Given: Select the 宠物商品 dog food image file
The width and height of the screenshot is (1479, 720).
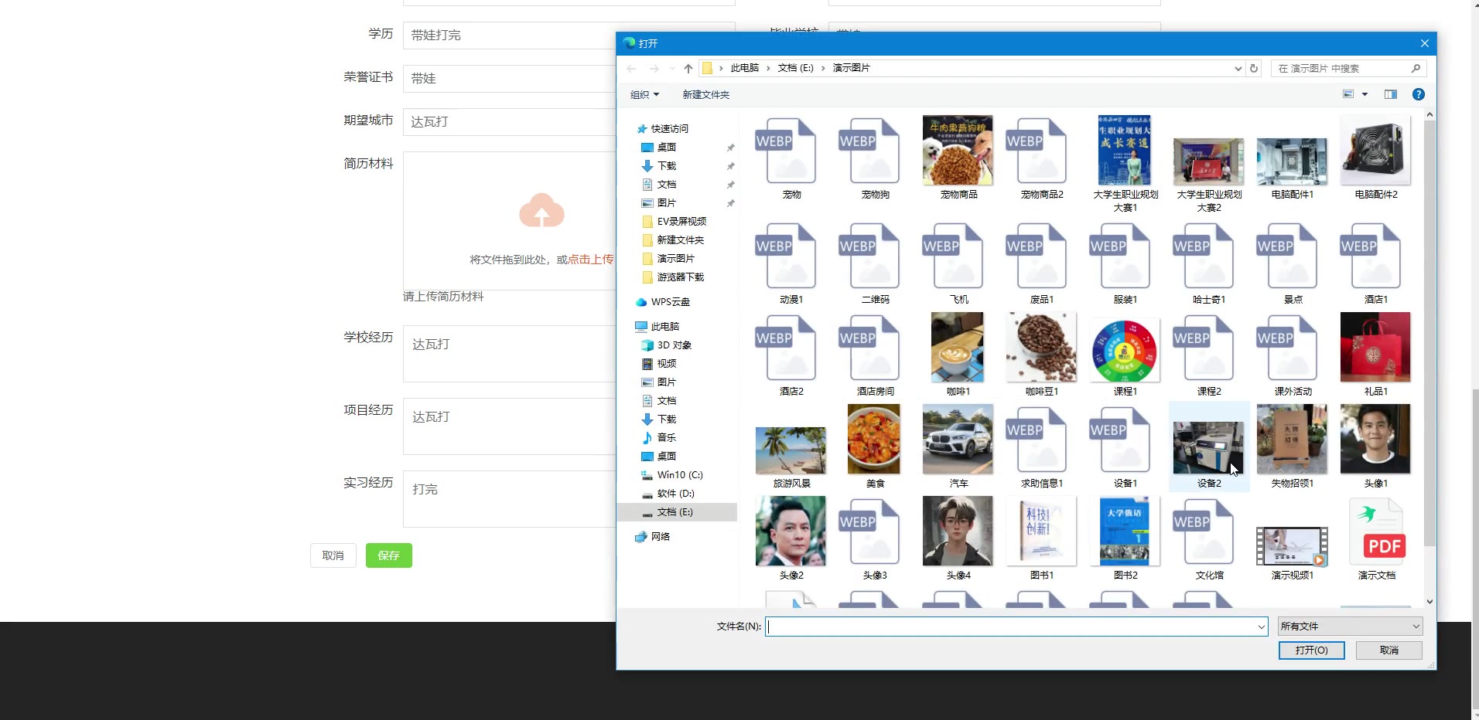Looking at the screenshot, I should [x=958, y=151].
